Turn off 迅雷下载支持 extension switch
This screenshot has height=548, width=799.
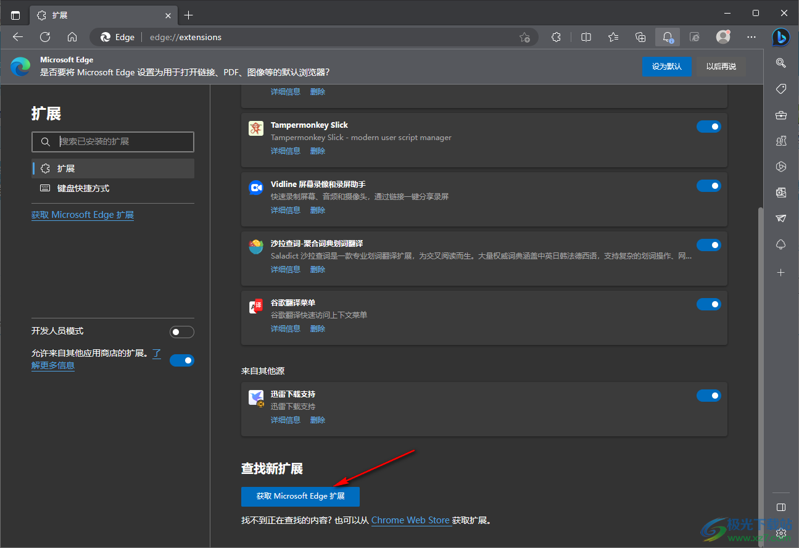coord(709,396)
